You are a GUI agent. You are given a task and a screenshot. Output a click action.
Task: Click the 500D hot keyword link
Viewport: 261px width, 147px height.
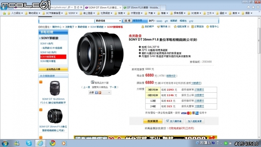click(159, 21)
